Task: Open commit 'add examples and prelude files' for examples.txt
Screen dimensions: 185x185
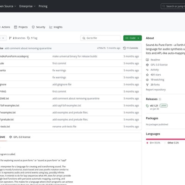Action: click(x=70, y=113)
